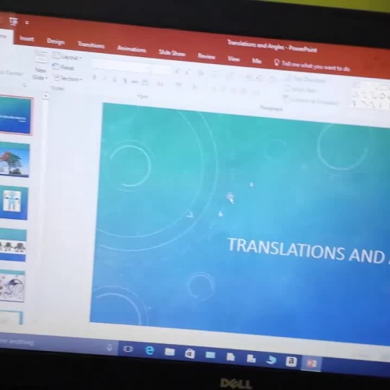The image size is (390, 390).
Task: Click the Numbering list icon
Action: tap(230, 76)
